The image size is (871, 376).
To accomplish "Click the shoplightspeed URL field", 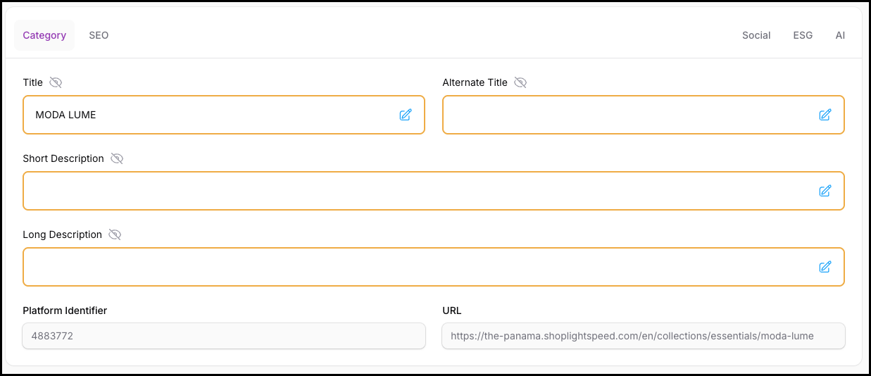I will [643, 336].
